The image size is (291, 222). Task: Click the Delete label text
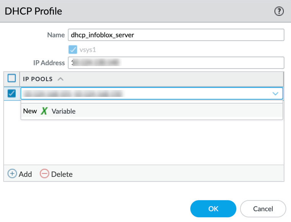pos(62,174)
